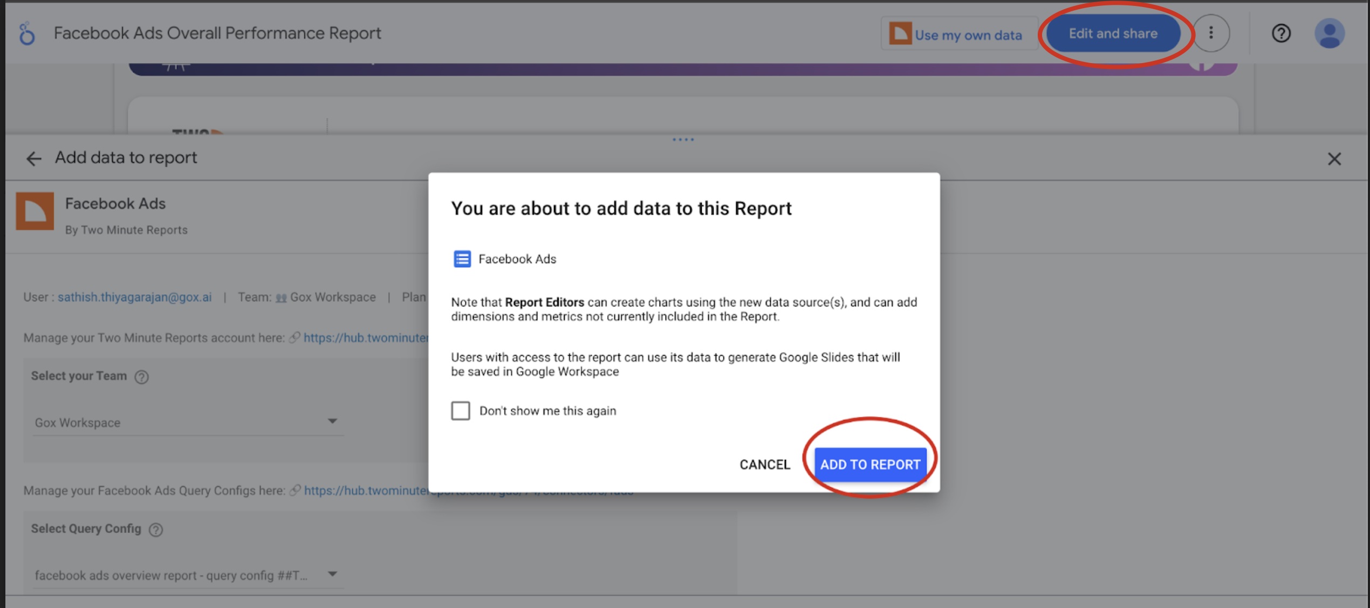Open the help question mark icon
Viewport: 1370px width, 608px height.
click(1281, 33)
